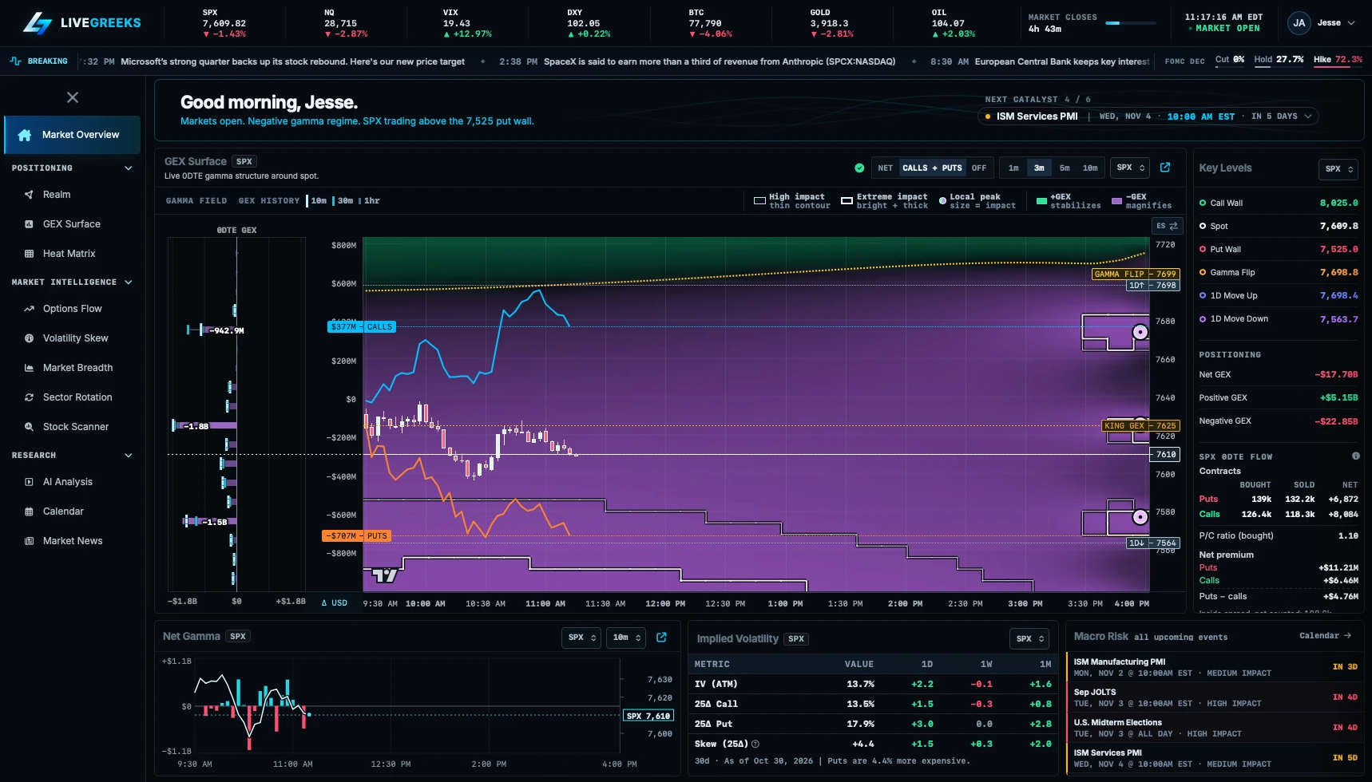Open the 10m interval dropdown in Net Gamma

pos(626,638)
